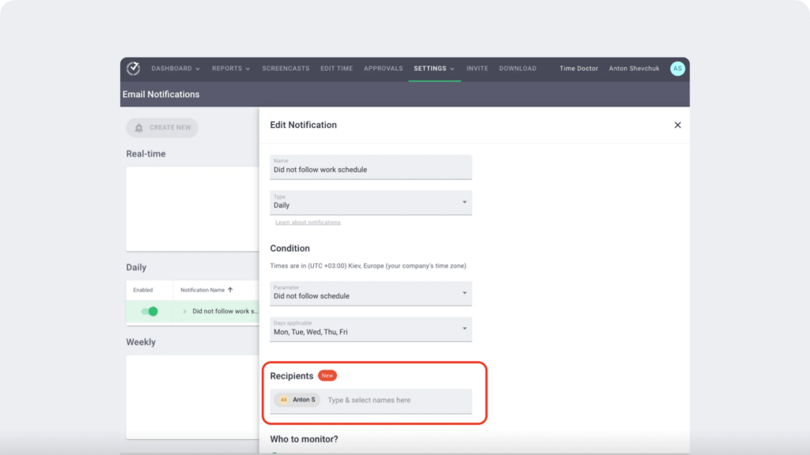Open the Dashboard menu
This screenshot has width=810, height=455.
point(176,69)
